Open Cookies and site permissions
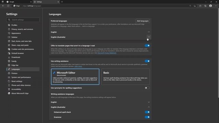 click(x=23, y=49)
